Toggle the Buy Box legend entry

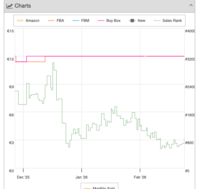click(x=109, y=21)
